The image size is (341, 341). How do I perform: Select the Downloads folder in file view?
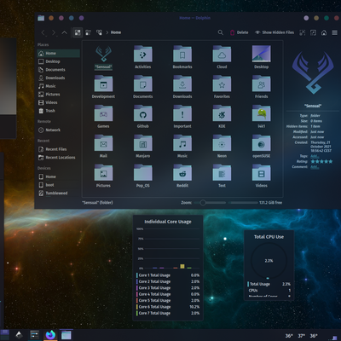click(182, 84)
